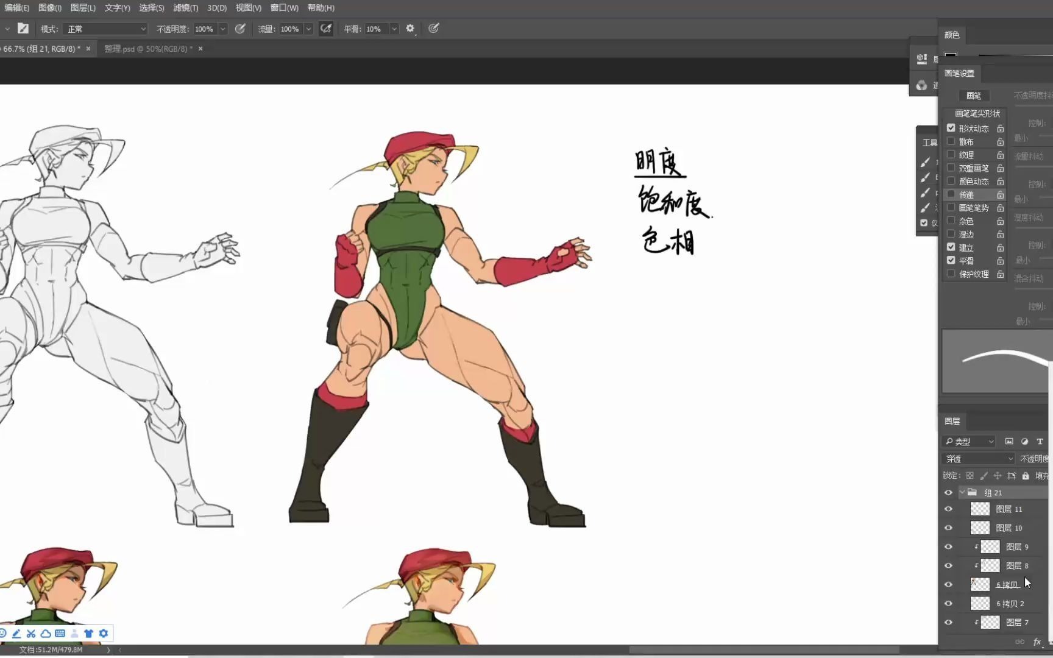Toggle lock next to 保护纹理
This screenshot has height=658, width=1053.
[1000, 274]
